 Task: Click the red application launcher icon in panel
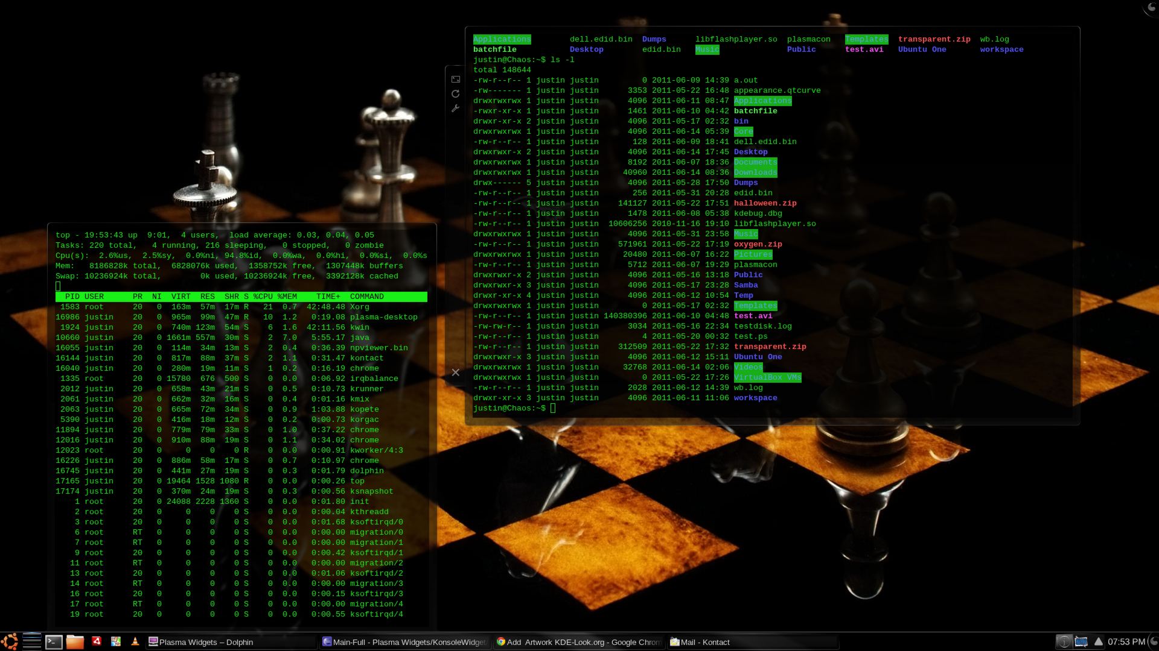pos(96,641)
